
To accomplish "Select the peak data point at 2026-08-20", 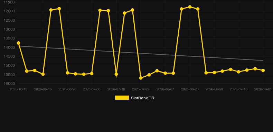I will (x=190, y=7).
